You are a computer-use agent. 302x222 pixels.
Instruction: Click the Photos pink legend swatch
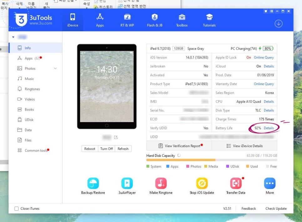pos(188,166)
